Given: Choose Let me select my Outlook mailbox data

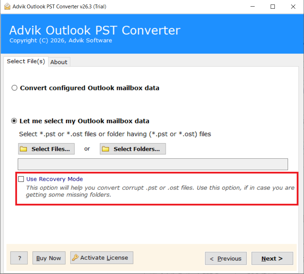Looking at the screenshot, I should pos(14,121).
